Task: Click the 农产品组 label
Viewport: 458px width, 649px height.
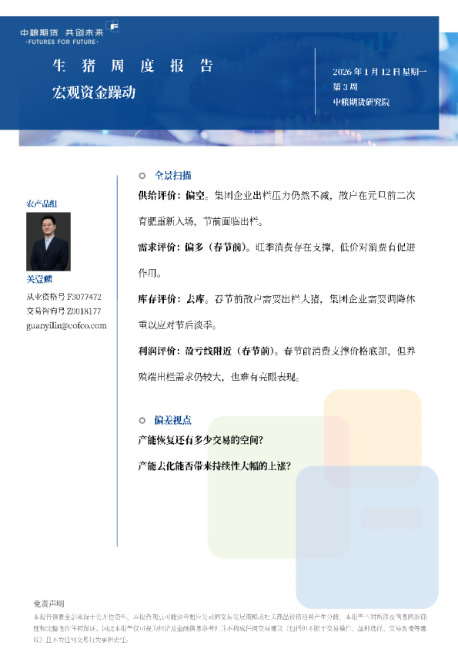Action: [42, 203]
